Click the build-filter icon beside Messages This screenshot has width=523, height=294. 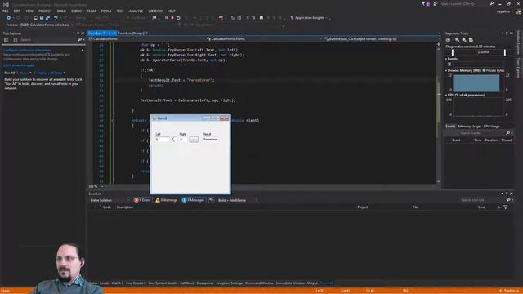(211, 200)
